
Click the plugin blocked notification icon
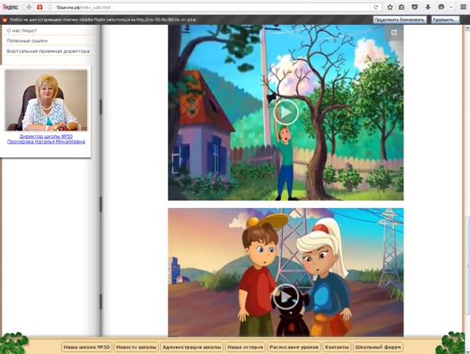click(5, 20)
